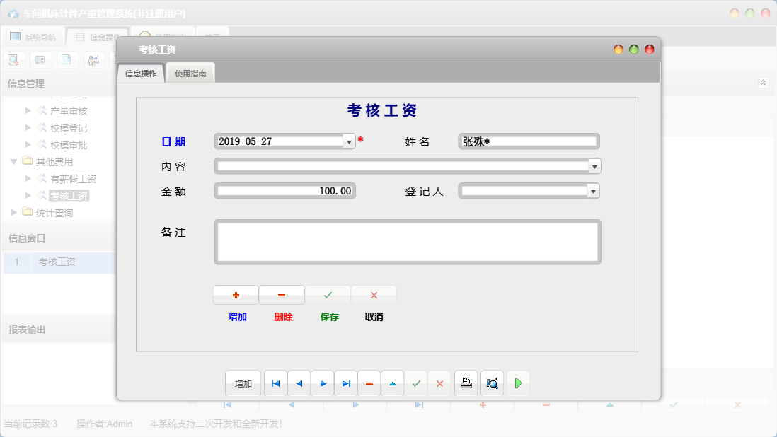Viewport: 777px width, 437px height.
Task: Select the magnifier search icon in the toolbar
Action: coord(13,59)
